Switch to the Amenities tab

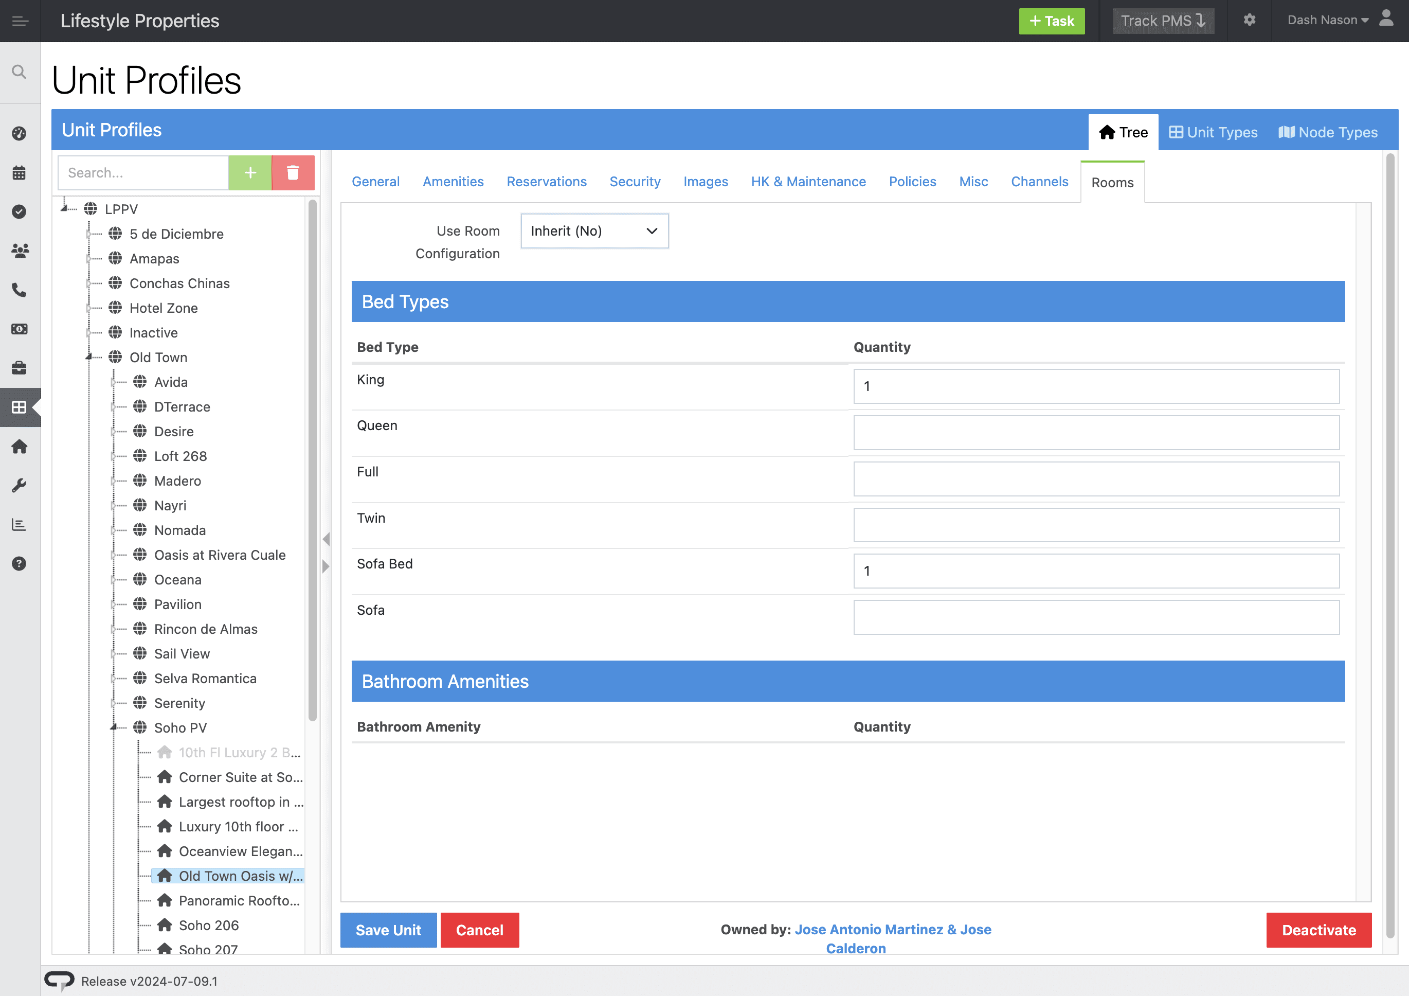coord(453,182)
